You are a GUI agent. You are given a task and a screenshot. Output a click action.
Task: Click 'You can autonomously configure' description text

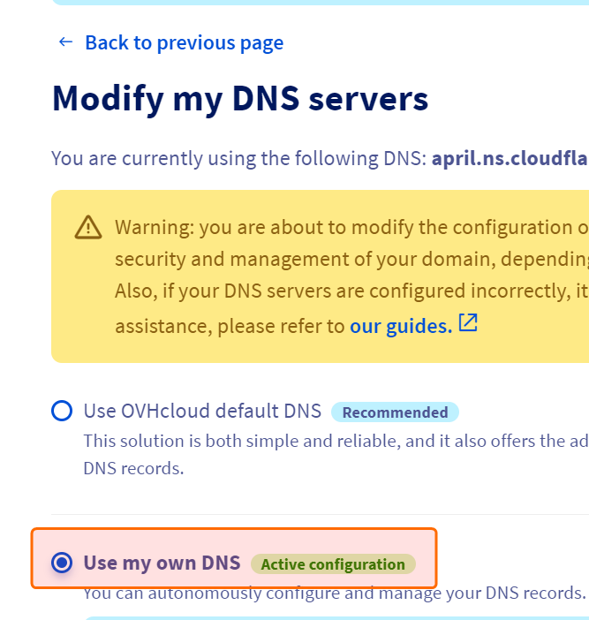[x=334, y=593]
